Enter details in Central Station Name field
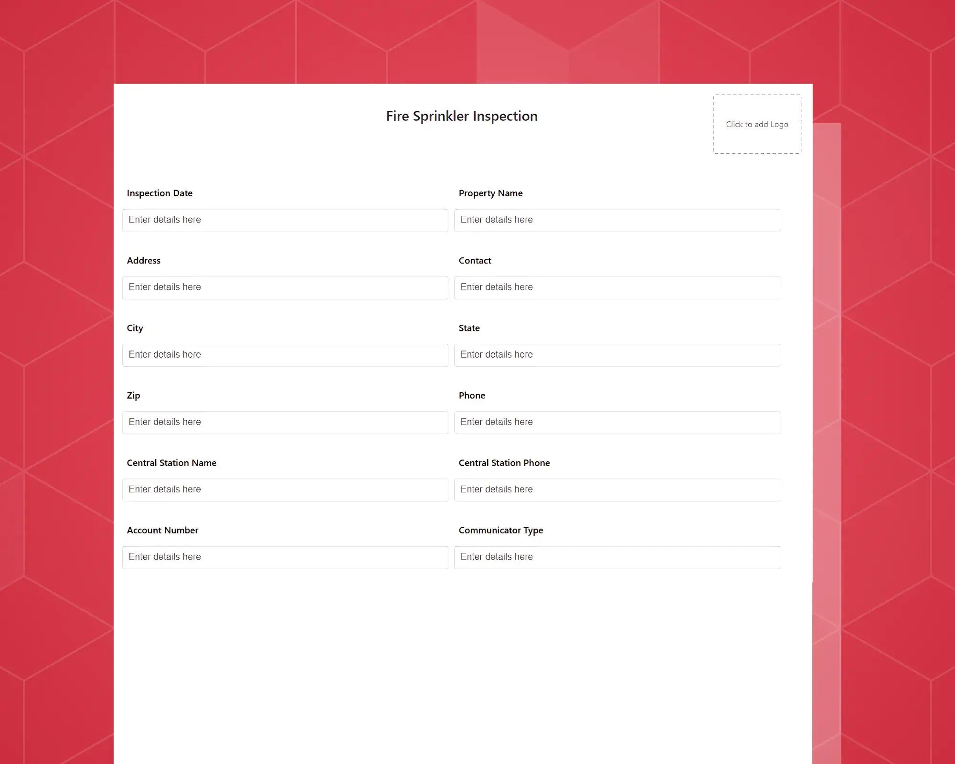This screenshot has height=764, width=955. point(285,489)
